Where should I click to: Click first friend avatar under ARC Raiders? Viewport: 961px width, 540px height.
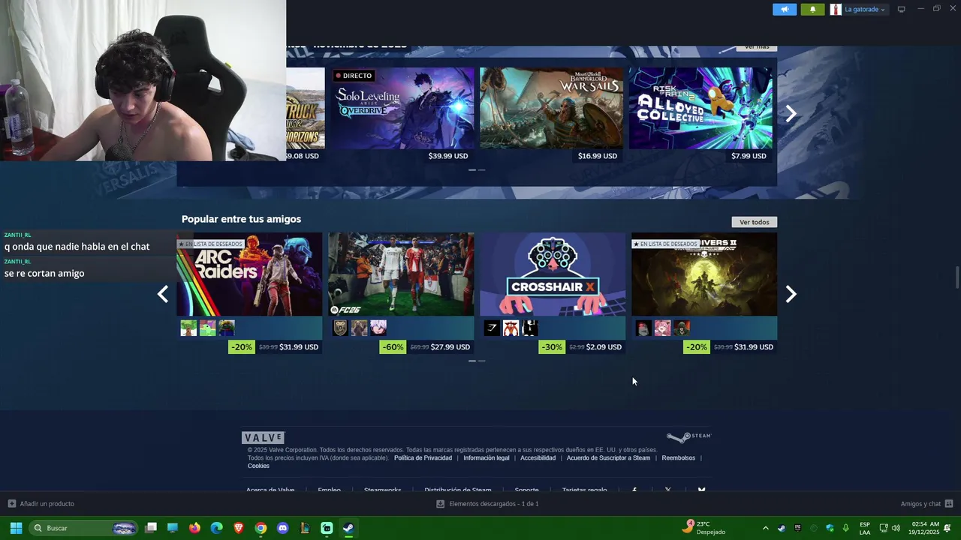tap(188, 328)
